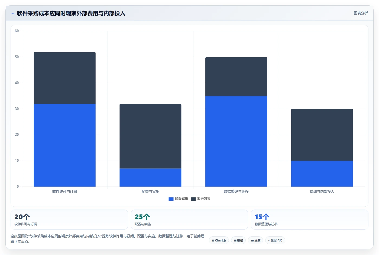Image resolution: width=379 pixels, height=255 pixels.
Task: Click the 配置与实施 x-axis label
Action: tap(150, 191)
